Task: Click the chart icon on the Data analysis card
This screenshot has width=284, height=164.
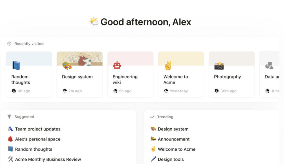Action: 270,65
